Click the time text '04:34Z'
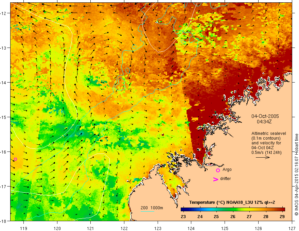 (264, 122)
